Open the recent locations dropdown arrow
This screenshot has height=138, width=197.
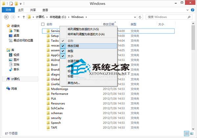click(x=19, y=17)
